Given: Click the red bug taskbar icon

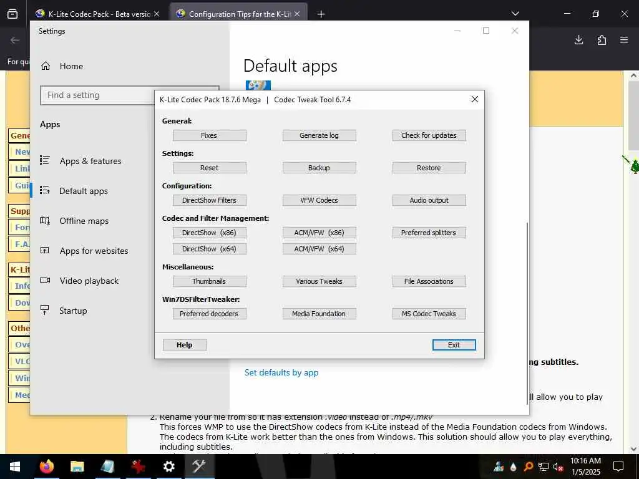Looking at the screenshot, I should [x=138, y=467].
